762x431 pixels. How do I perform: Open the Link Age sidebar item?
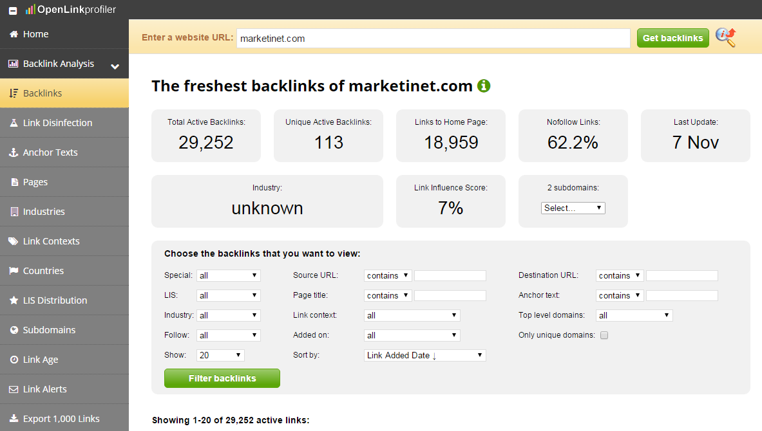pos(64,360)
